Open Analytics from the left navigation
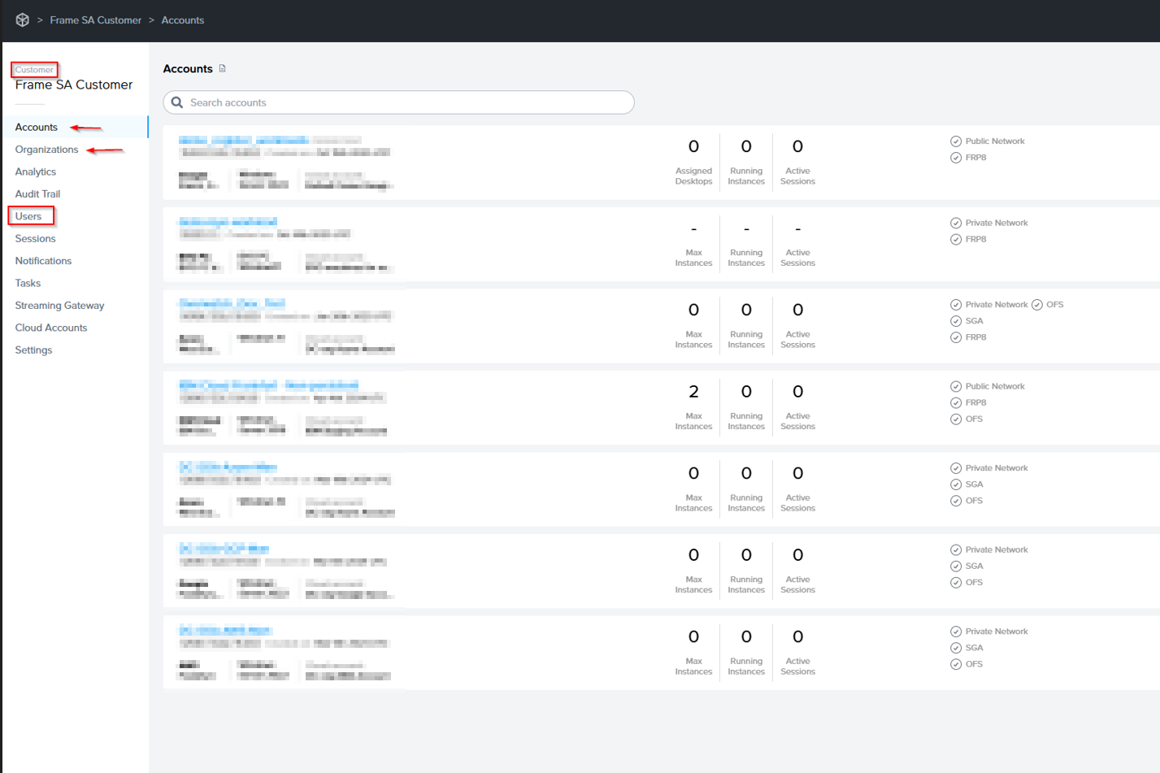Screen dimensions: 1160x773 click(36, 172)
